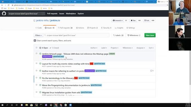Check the Layout for multi-day events issue checkbox

[x=36, y=63]
